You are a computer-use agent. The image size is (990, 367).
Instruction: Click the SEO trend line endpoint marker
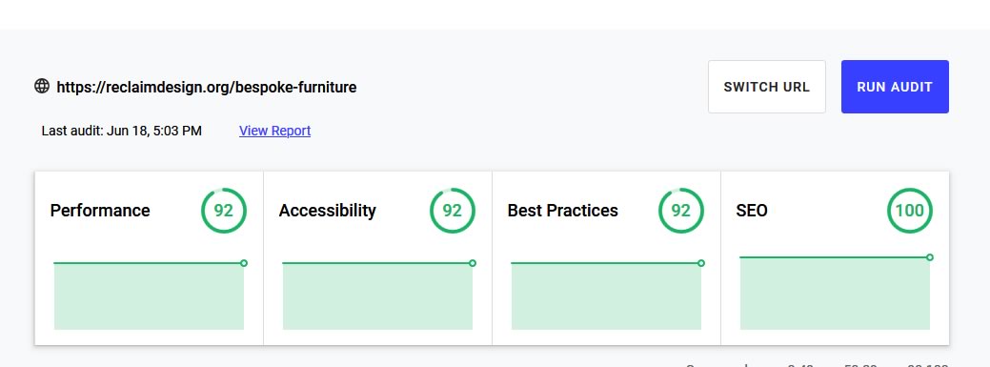coord(929,257)
